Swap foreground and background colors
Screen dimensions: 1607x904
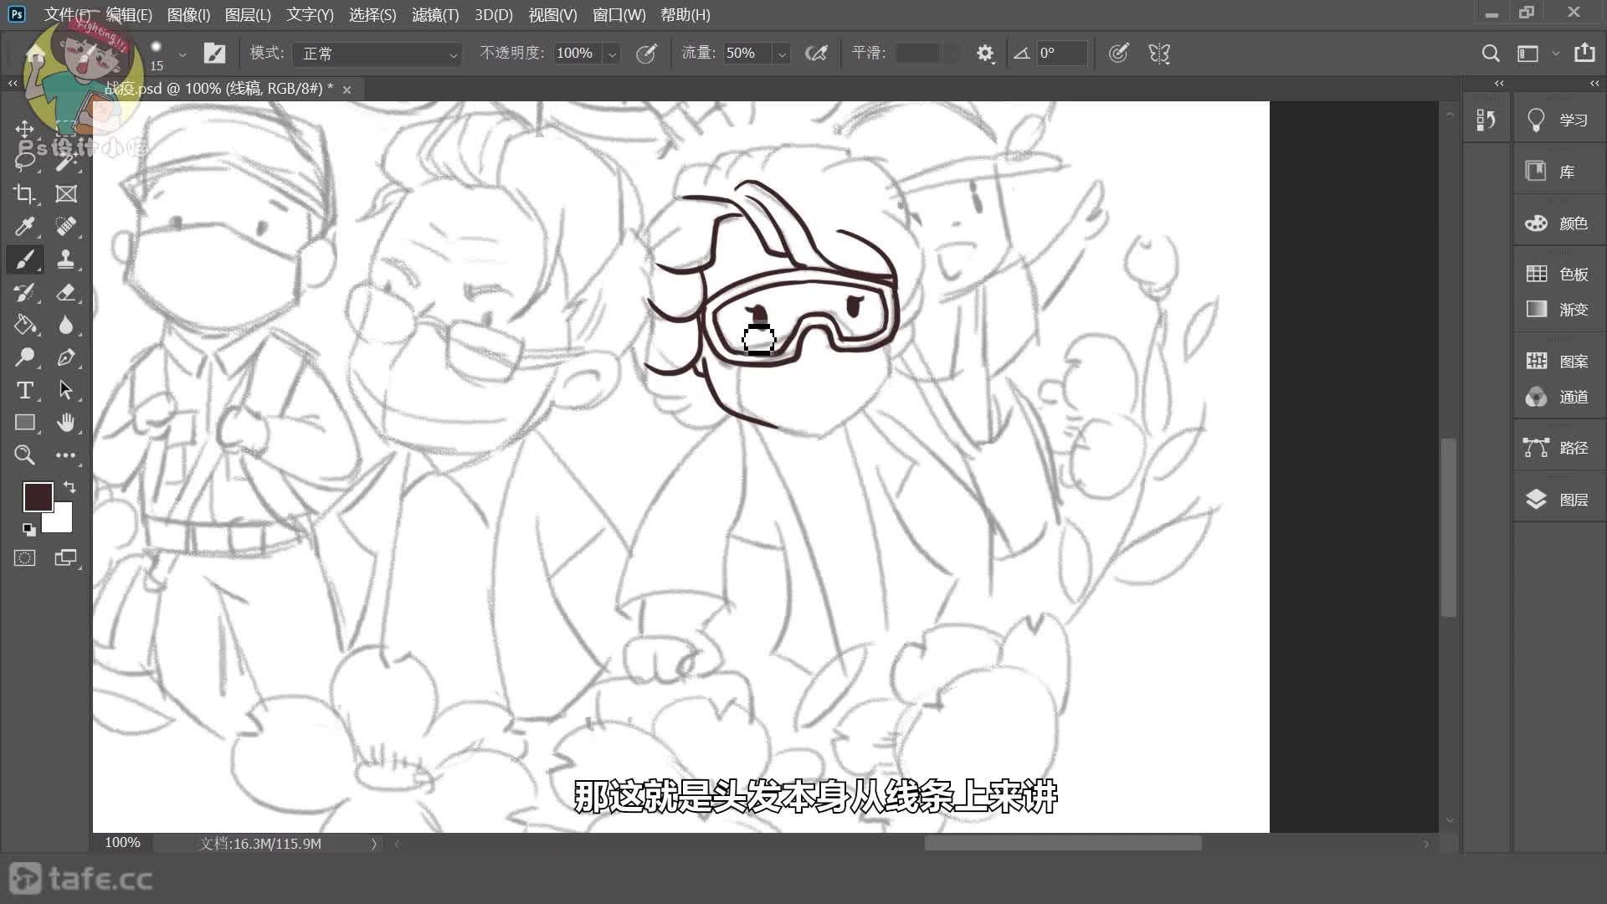pos(69,487)
